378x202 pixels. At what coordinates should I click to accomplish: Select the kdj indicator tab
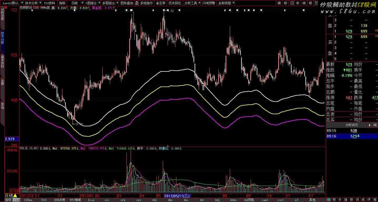click(217, 200)
